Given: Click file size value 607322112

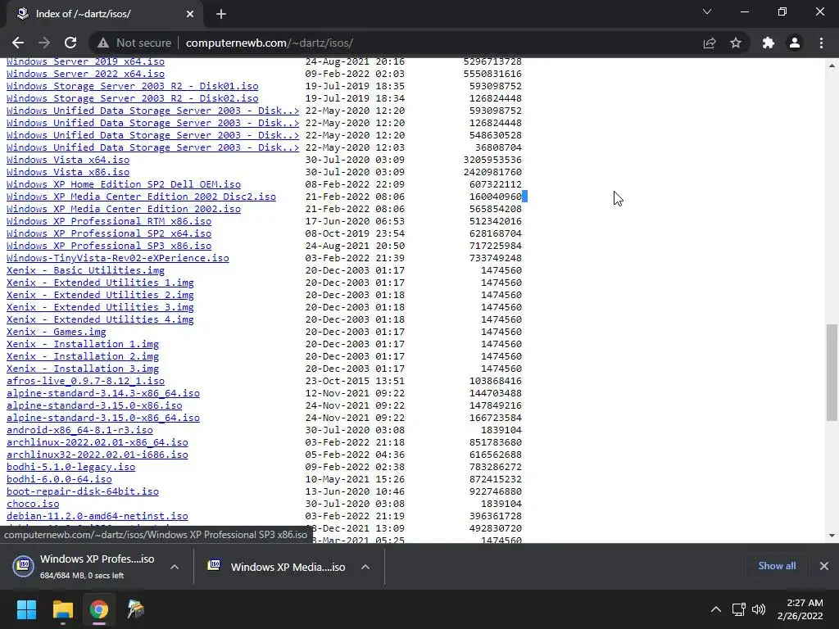Looking at the screenshot, I should click(x=496, y=184).
